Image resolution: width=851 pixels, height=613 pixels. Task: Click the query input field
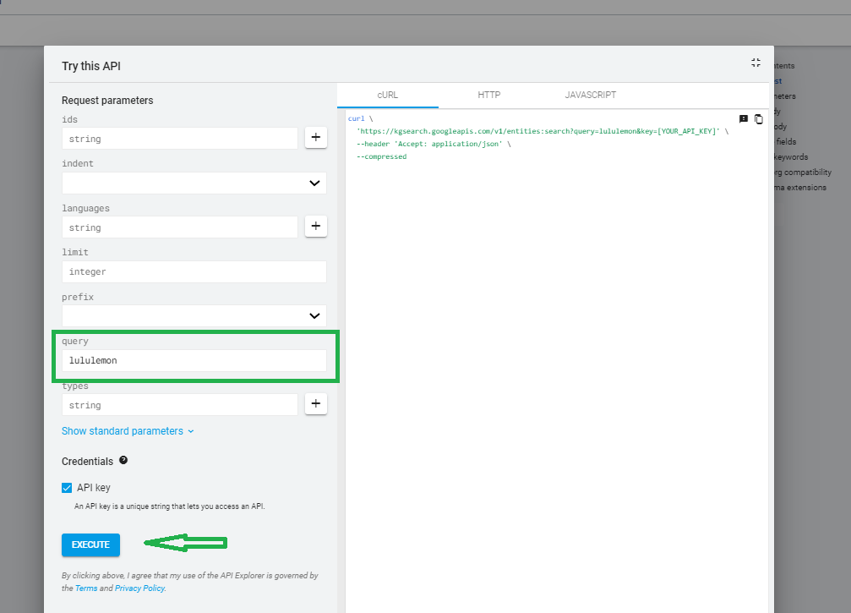click(x=194, y=360)
